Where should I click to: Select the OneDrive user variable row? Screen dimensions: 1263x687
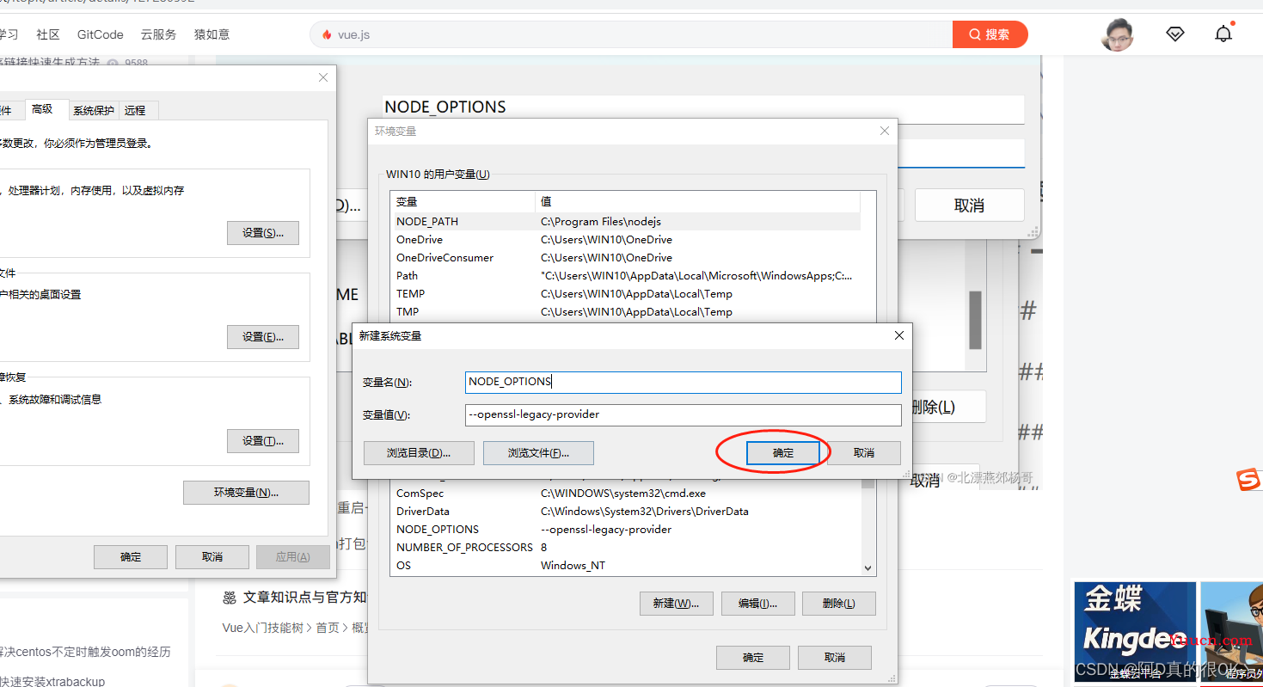pos(625,239)
